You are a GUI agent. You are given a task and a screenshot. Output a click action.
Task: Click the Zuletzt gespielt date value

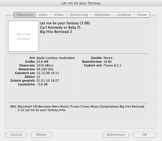(48, 81)
